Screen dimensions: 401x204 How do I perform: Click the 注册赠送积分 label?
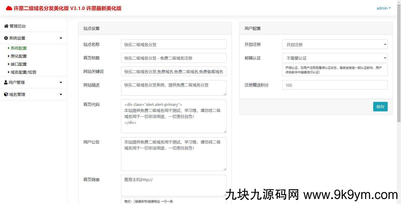click(x=257, y=85)
